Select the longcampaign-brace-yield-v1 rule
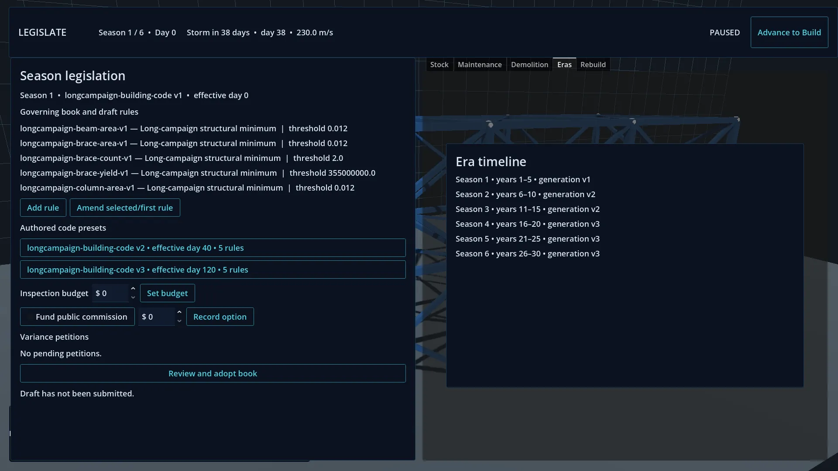The width and height of the screenshot is (838, 471). coord(198,173)
